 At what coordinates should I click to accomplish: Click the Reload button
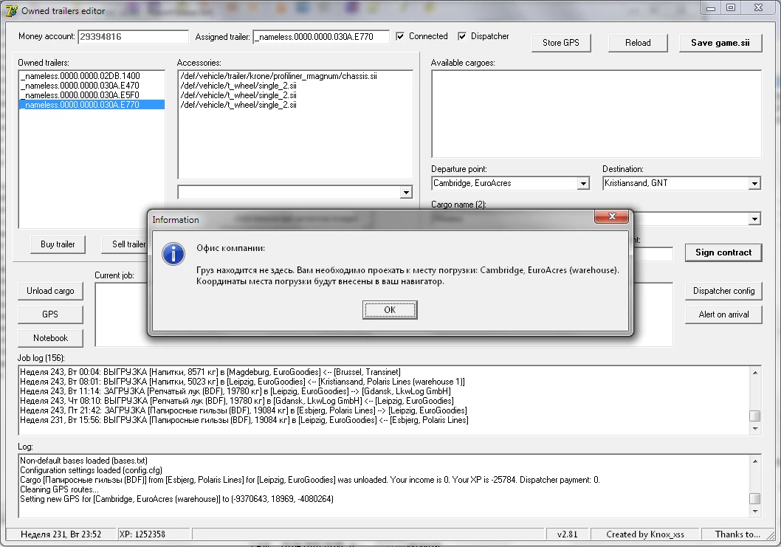tap(638, 43)
